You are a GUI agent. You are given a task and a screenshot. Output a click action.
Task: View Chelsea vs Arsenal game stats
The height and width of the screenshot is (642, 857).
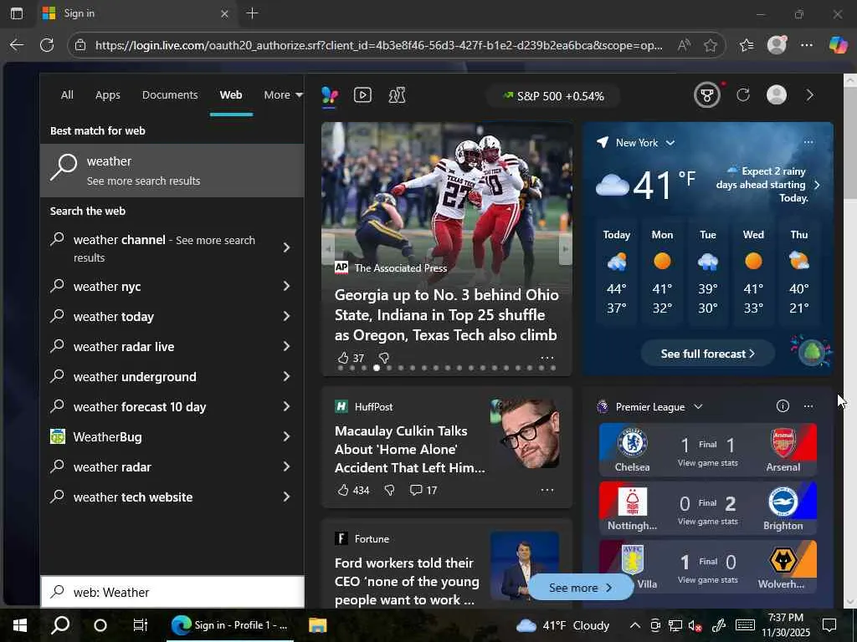tap(707, 463)
